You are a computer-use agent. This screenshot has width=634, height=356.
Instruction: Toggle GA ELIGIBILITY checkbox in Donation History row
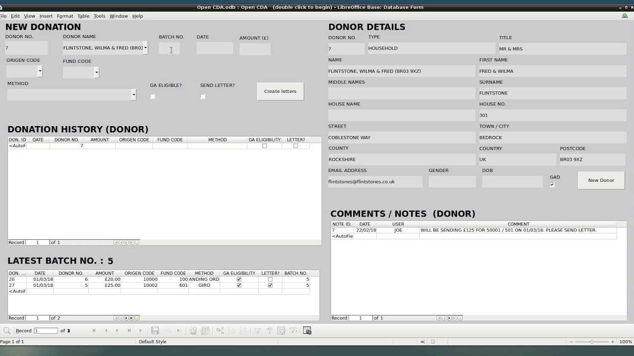[x=264, y=146]
